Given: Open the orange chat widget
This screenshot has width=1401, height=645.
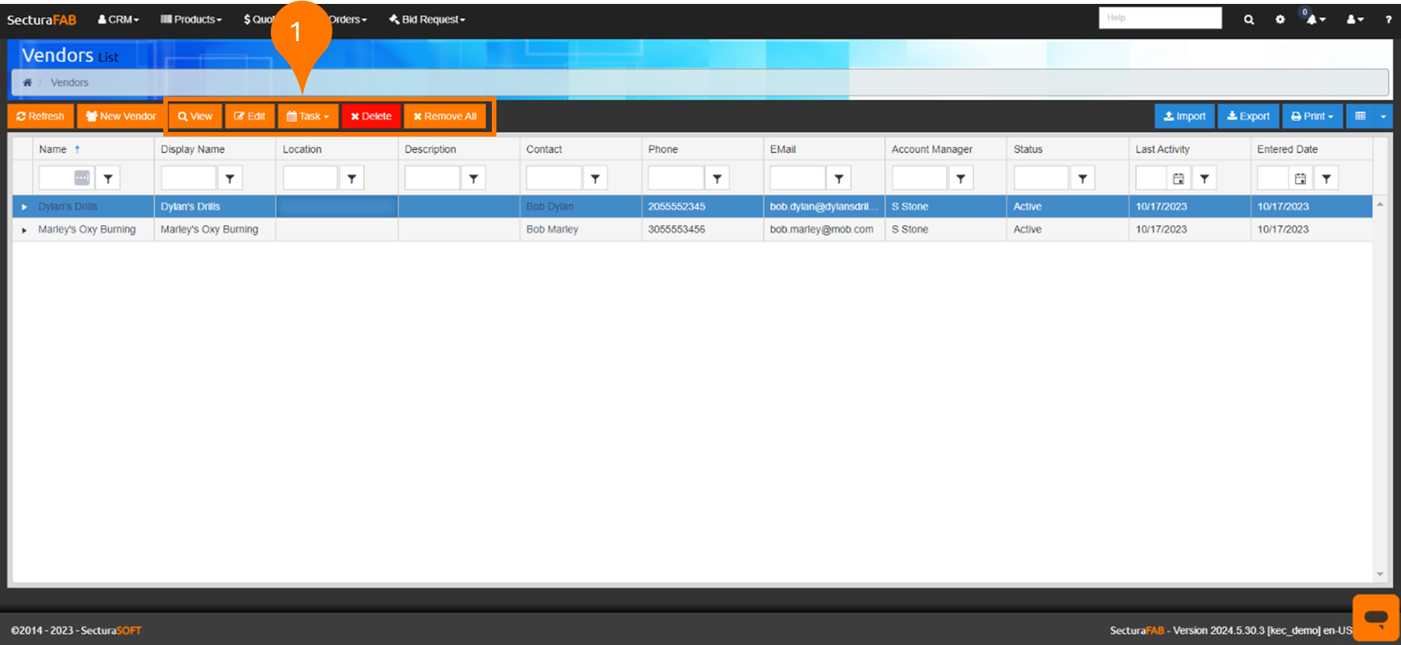Looking at the screenshot, I should point(1376,617).
